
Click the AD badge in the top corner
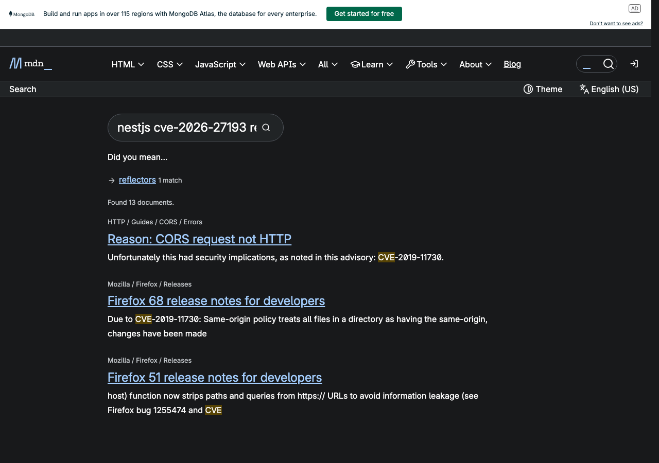635,8
